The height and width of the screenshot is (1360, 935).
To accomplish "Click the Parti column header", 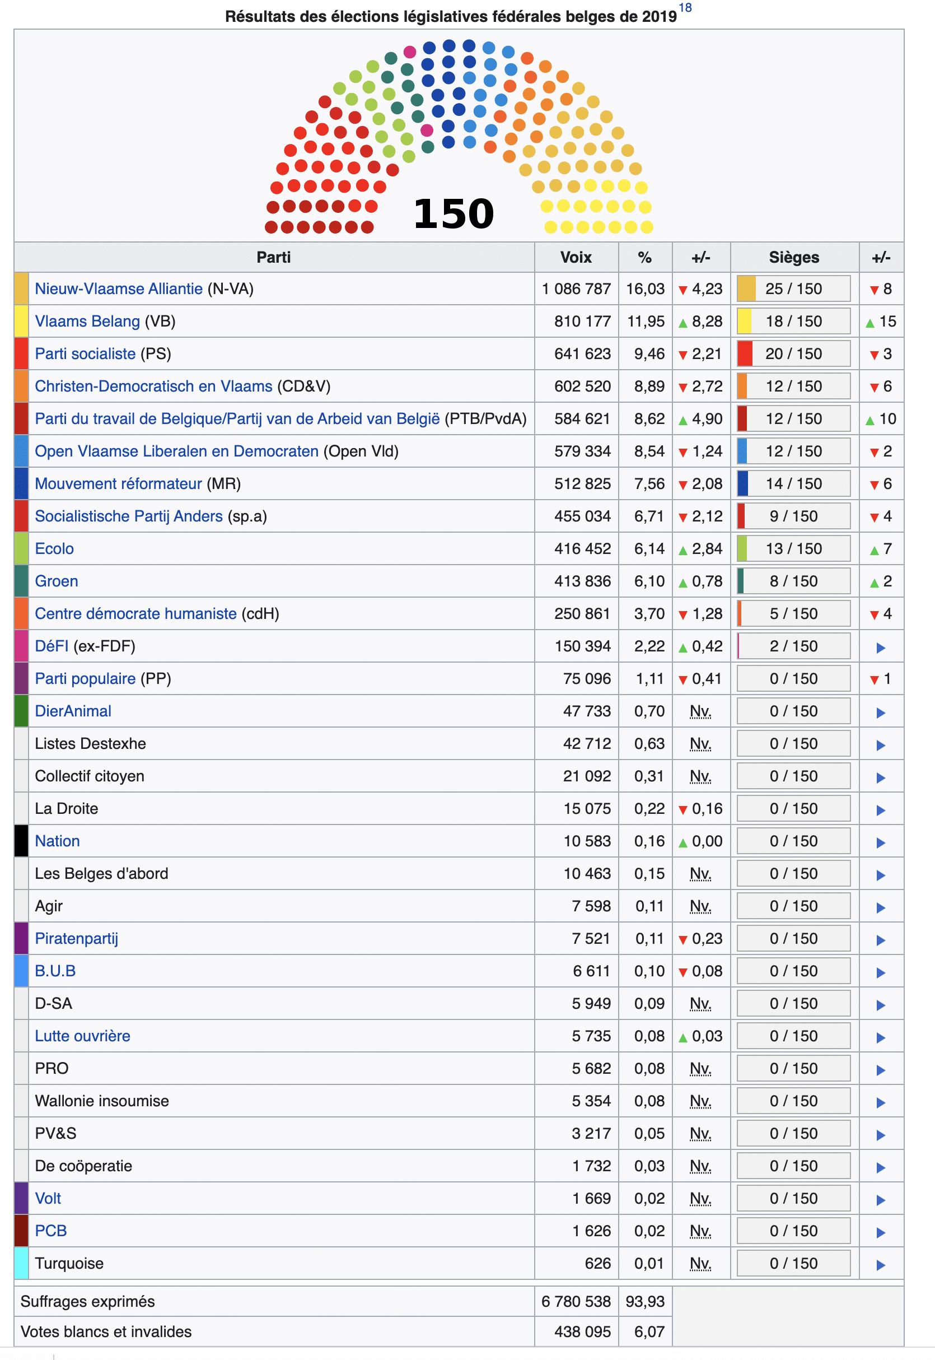I will [274, 257].
